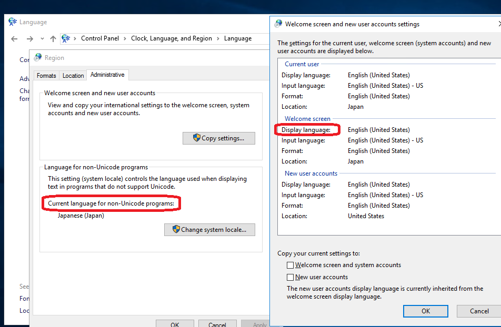
Task: Switch to the Formats tab
Action: pyautogui.click(x=46, y=75)
